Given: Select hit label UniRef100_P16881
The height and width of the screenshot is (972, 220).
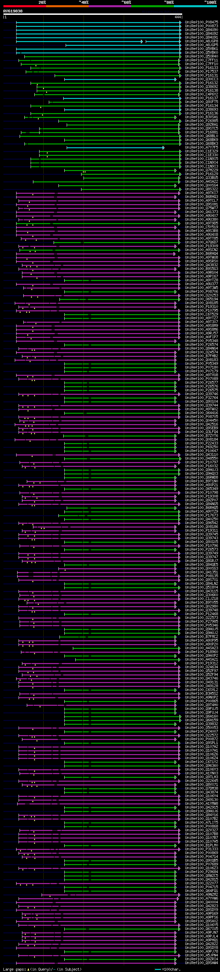Looking at the screenshot, I should [201, 132].
